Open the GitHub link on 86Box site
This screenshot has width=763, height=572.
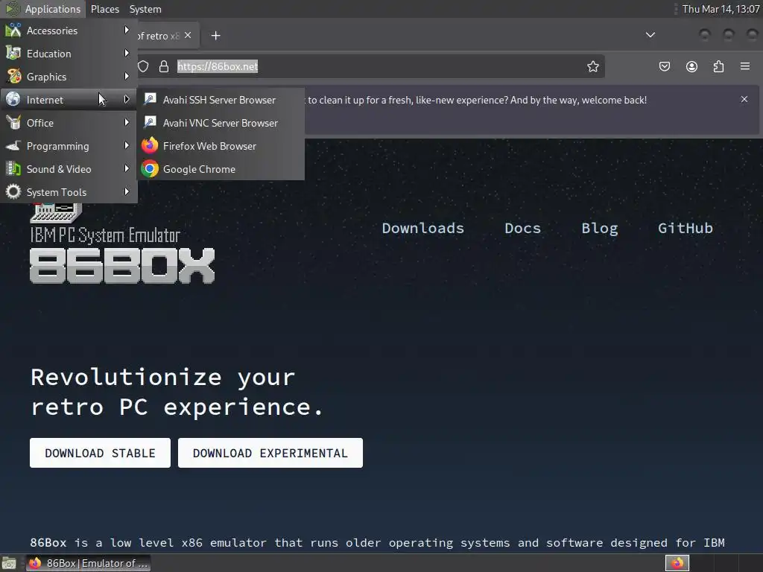click(686, 228)
